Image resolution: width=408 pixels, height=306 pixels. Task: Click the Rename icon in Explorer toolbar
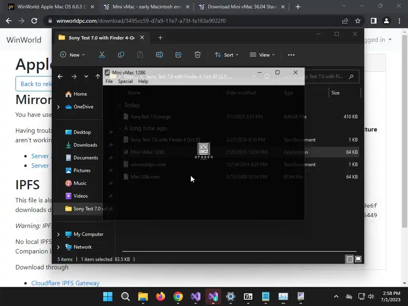[159, 55]
